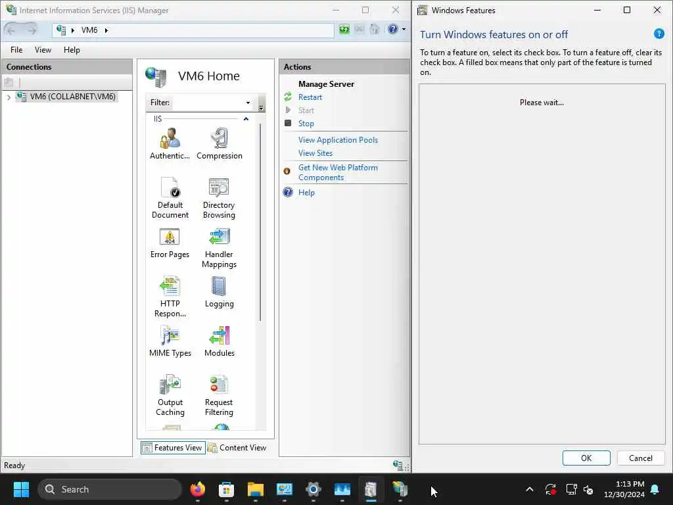Screen dimensions: 673x505
Task: Click Restart in the Actions pane
Action: pos(310,97)
